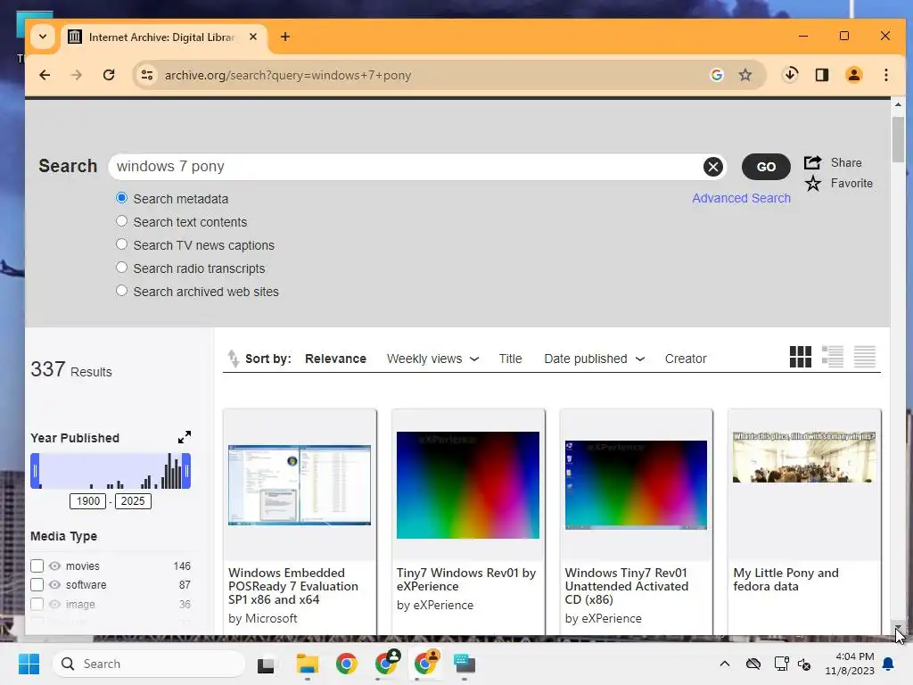The image size is (913, 685).
Task: Open Tiny7 Windows Rev01 by eXPerience item
Action: [x=466, y=580]
